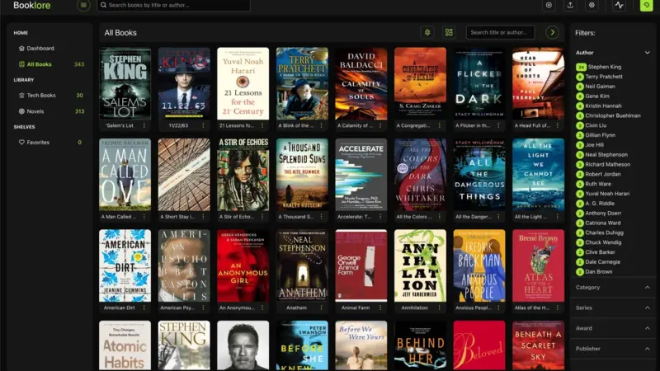Open the A Blink of the Screen cover

click(302, 84)
